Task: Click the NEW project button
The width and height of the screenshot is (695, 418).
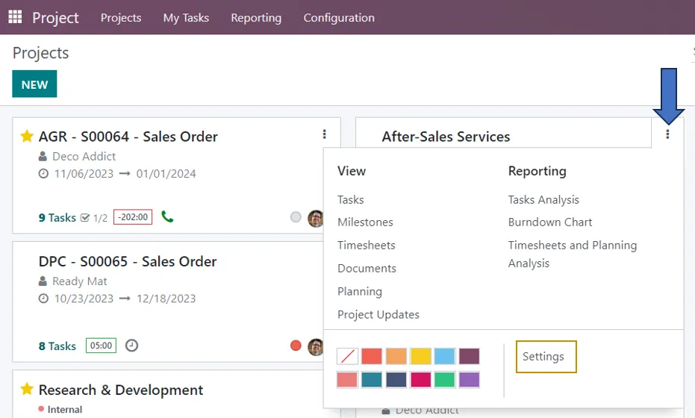Action: click(x=34, y=84)
